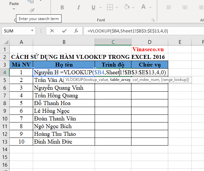Click the Paste button
204x171 pixels.
(x=14, y=3)
